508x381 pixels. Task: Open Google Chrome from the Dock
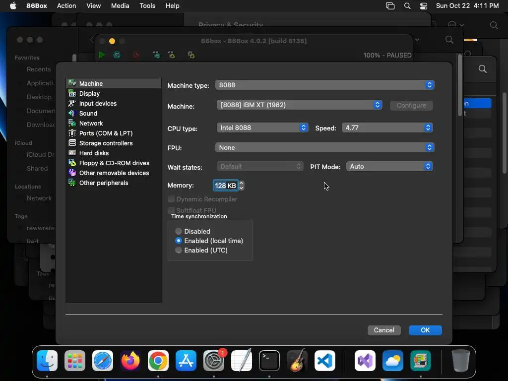tap(158, 361)
